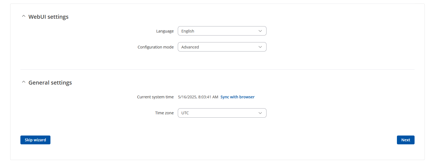Click the displayed system date and time value

198,97
